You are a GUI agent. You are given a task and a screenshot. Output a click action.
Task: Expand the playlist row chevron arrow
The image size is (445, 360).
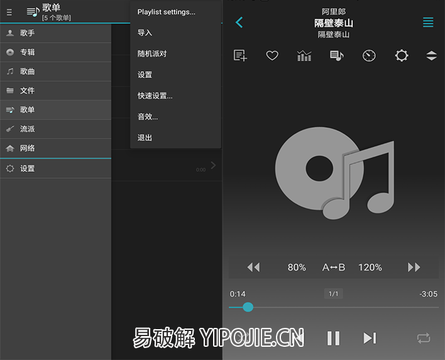click(x=213, y=166)
